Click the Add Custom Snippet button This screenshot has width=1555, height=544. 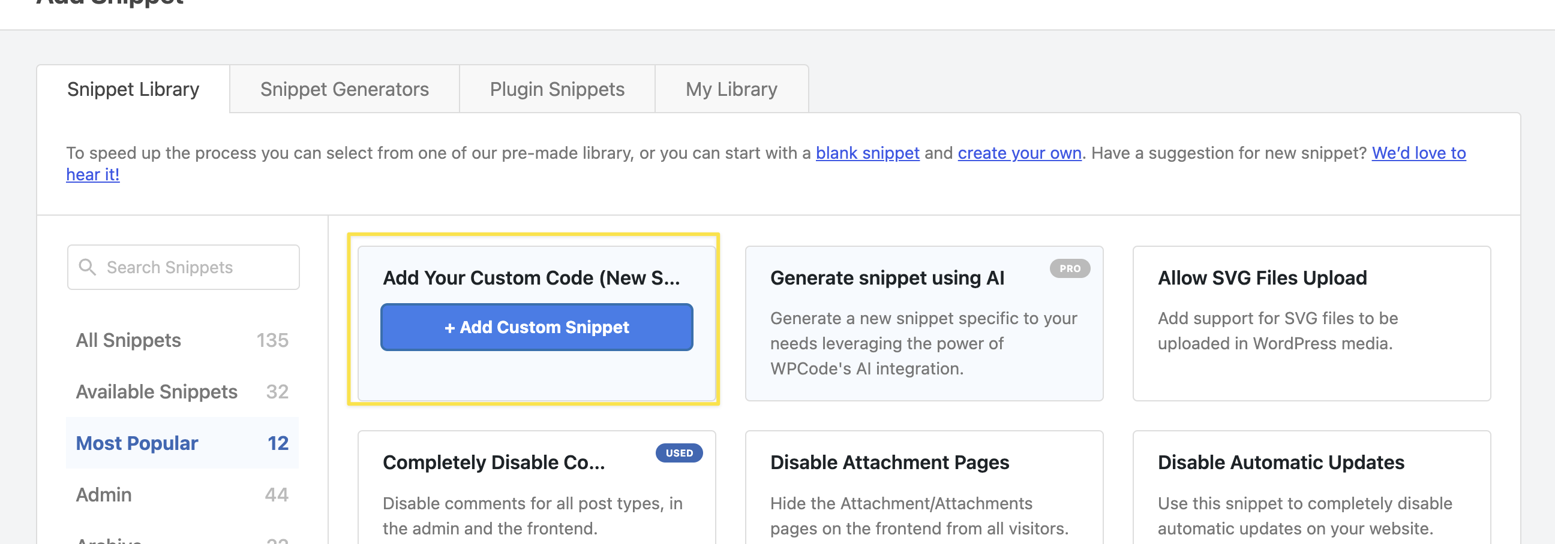(x=537, y=327)
